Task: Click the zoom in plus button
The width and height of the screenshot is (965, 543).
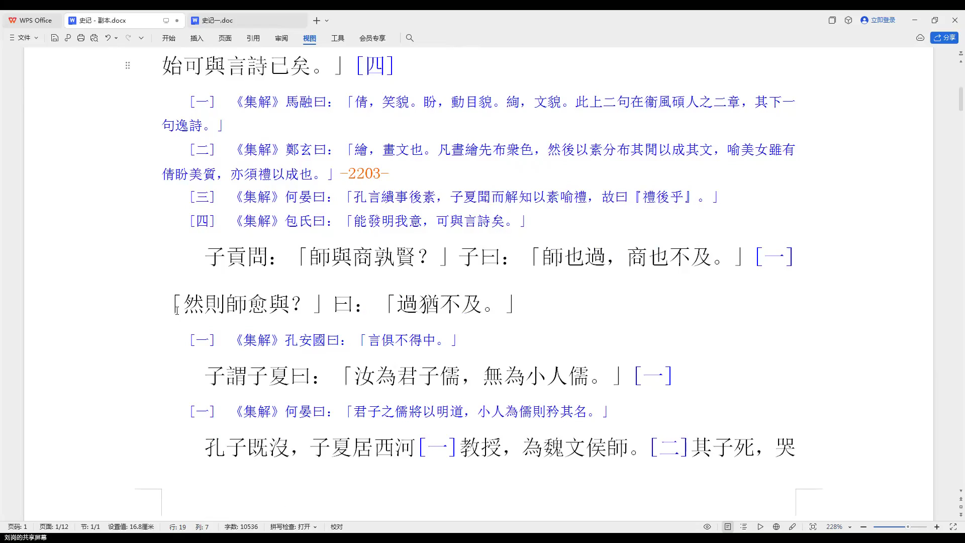Action: pos(937,527)
